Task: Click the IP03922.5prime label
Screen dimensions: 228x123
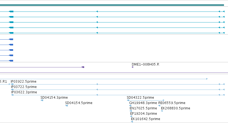Action: [24, 82]
